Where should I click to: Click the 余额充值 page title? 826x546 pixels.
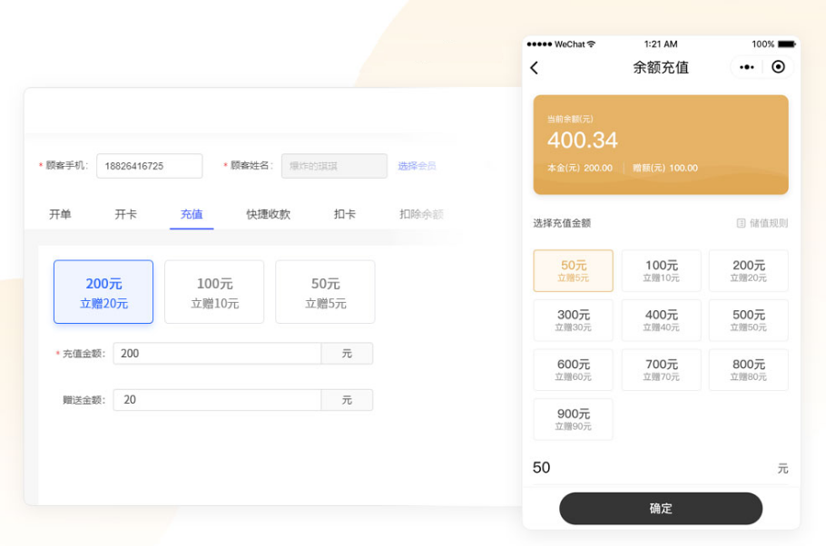[x=661, y=67]
